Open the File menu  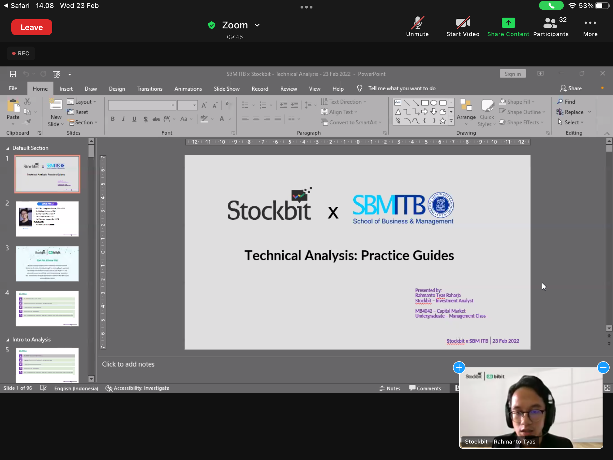pos(13,89)
